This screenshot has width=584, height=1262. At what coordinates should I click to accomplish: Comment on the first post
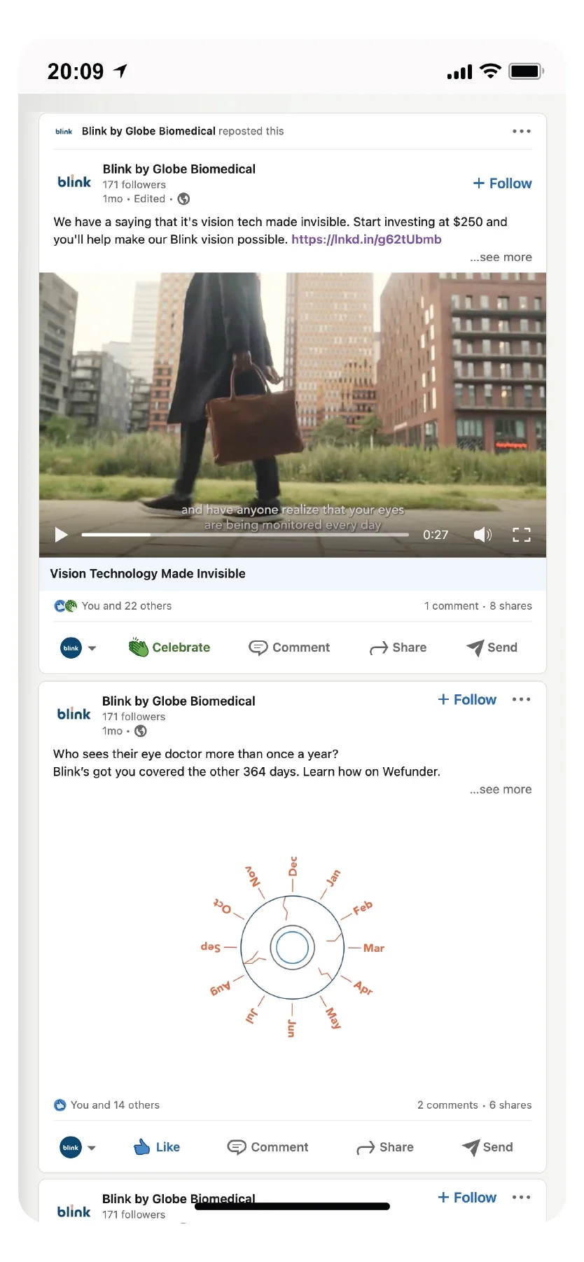coord(289,647)
